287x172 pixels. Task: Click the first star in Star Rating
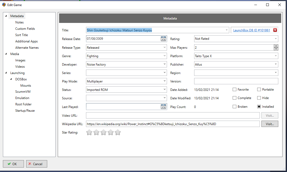click(89, 132)
